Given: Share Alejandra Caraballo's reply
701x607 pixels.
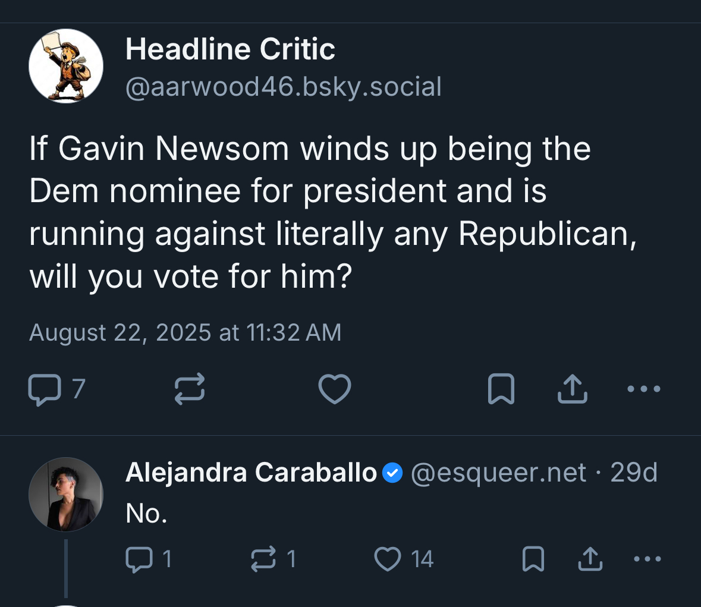Looking at the screenshot, I should 590,559.
